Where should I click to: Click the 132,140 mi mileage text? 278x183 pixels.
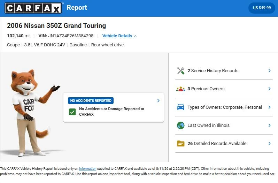18,36
